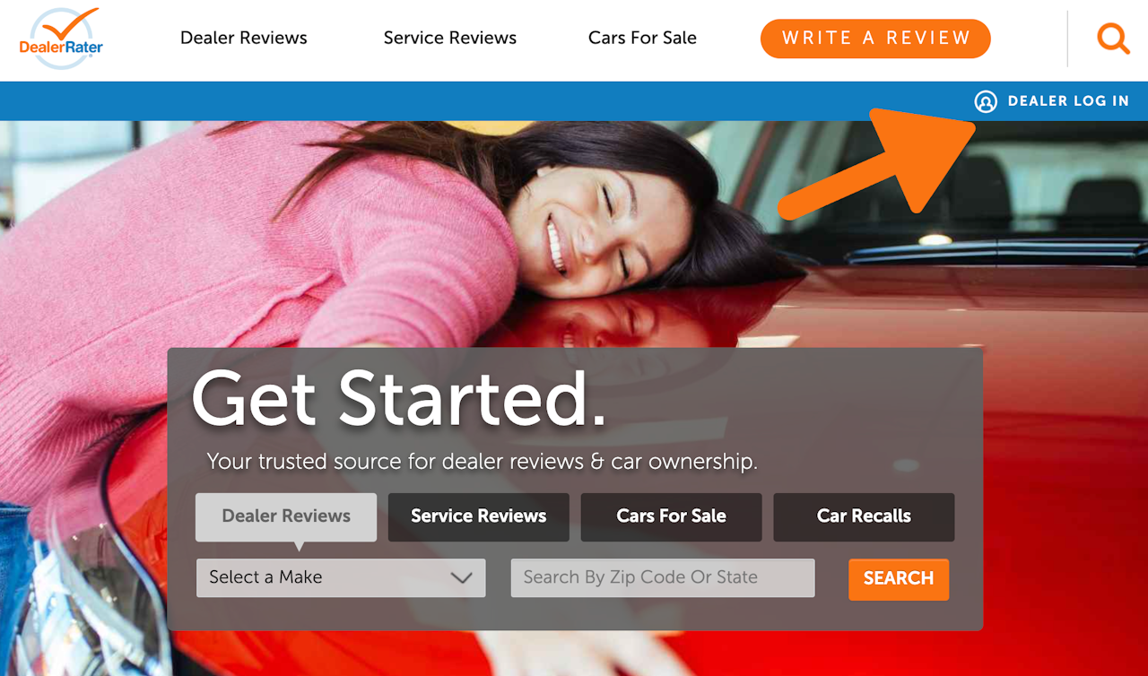Click the orange Search button
The image size is (1148, 676).
pyautogui.click(x=899, y=578)
